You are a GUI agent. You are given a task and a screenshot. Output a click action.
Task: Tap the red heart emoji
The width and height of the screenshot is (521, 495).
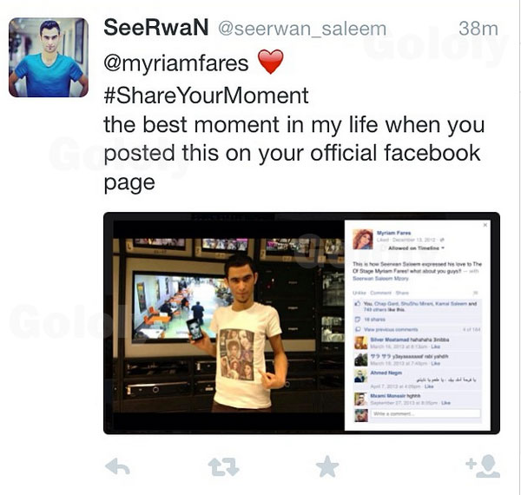click(271, 62)
